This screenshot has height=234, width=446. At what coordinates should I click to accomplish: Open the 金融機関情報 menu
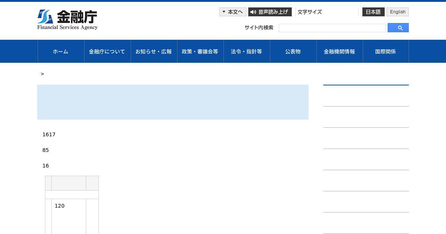340,51
